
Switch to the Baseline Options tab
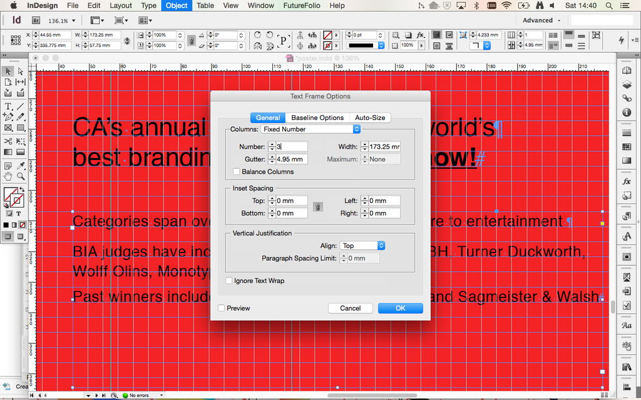point(319,117)
